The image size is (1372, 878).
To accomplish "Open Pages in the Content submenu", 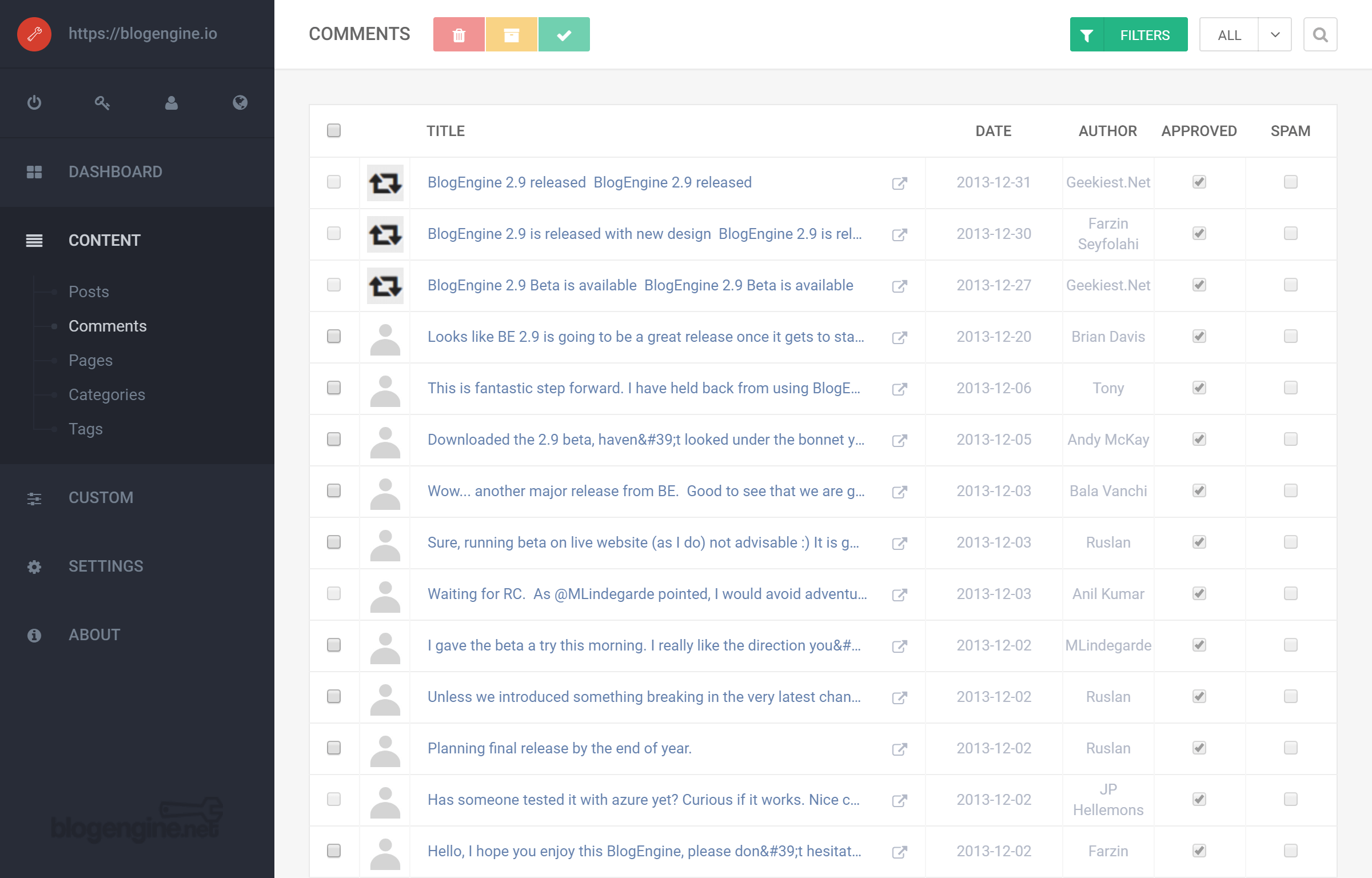I will point(90,360).
